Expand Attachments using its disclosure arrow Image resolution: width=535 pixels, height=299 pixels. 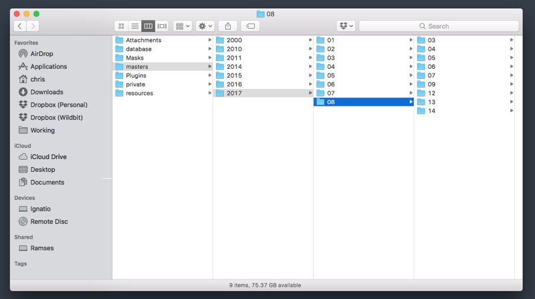(x=210, y=40)
